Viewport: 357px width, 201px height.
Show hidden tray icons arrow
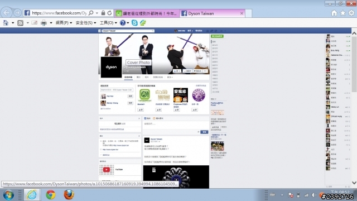pos(282,195)
